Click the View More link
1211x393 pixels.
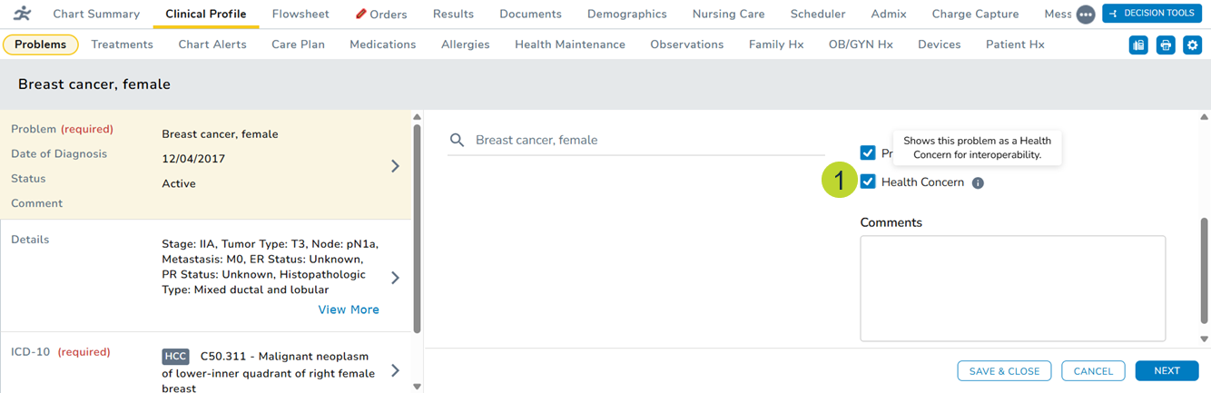coord(349,309)
